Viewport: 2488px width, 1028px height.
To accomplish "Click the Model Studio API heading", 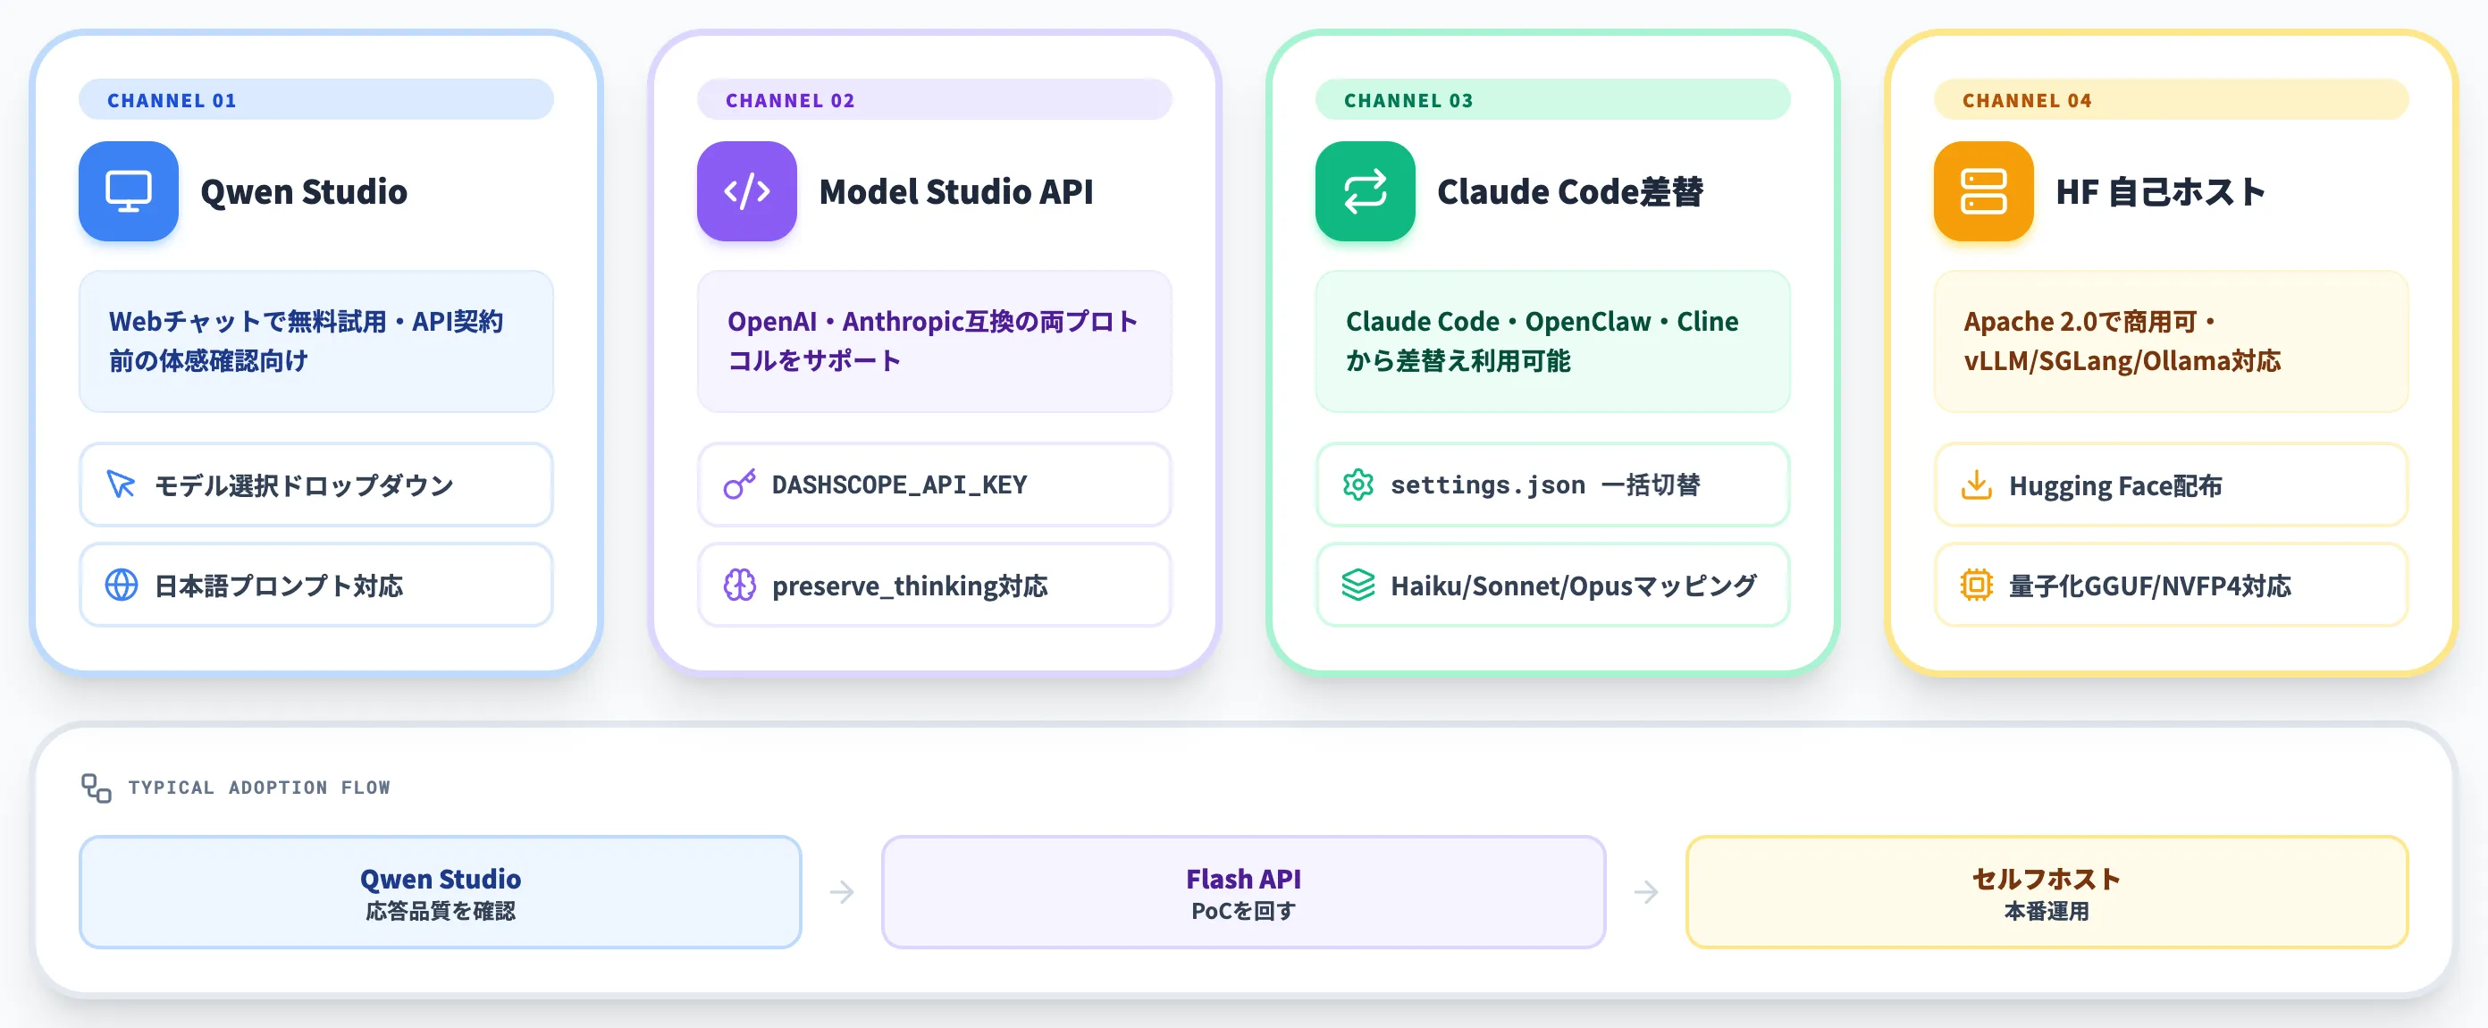I will [956, 191].
